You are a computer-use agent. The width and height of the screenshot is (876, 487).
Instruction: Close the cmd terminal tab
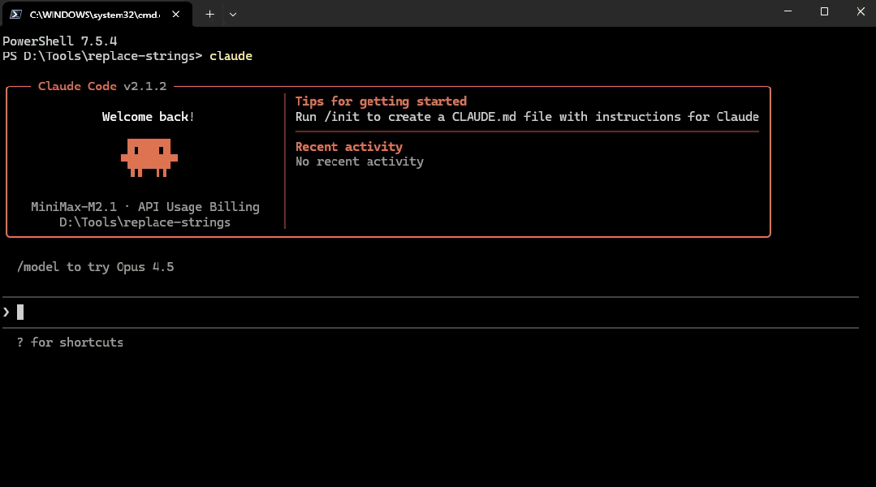(176, 15)
